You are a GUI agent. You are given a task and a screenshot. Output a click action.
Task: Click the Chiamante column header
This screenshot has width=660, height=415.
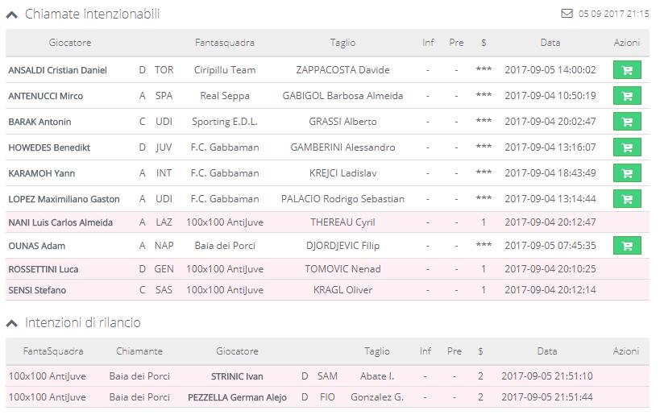point(139,351)
